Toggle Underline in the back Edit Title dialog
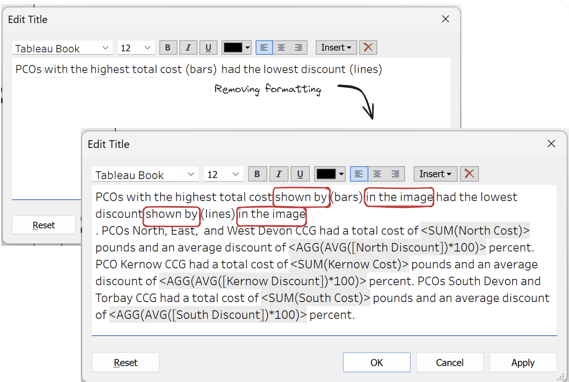This screenshot has width=569, height=382. pos(208,48)
